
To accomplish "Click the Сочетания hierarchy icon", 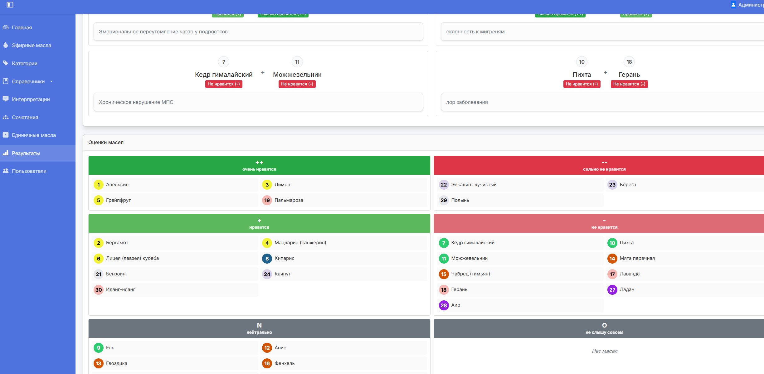I will [6, 117].
